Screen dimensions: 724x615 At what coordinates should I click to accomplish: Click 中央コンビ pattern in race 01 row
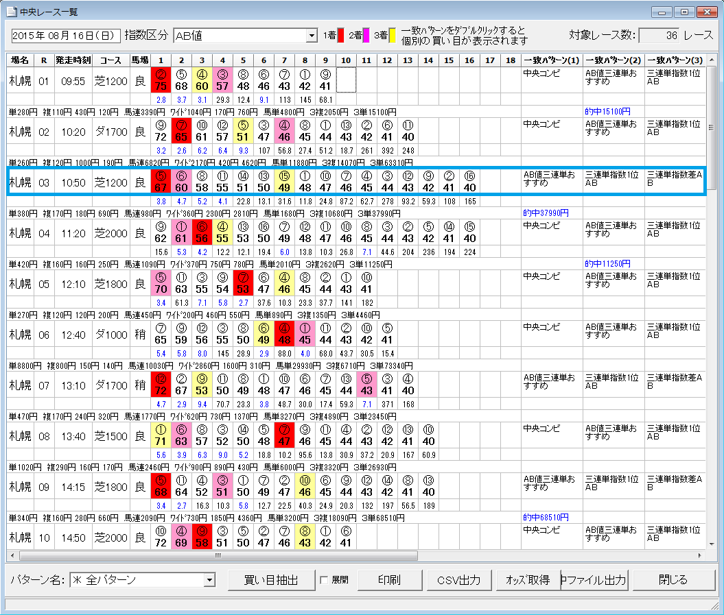[541, 73]
